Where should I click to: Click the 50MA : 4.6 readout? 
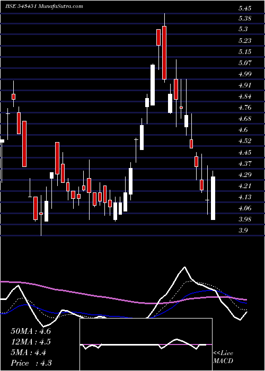[31, 331]
